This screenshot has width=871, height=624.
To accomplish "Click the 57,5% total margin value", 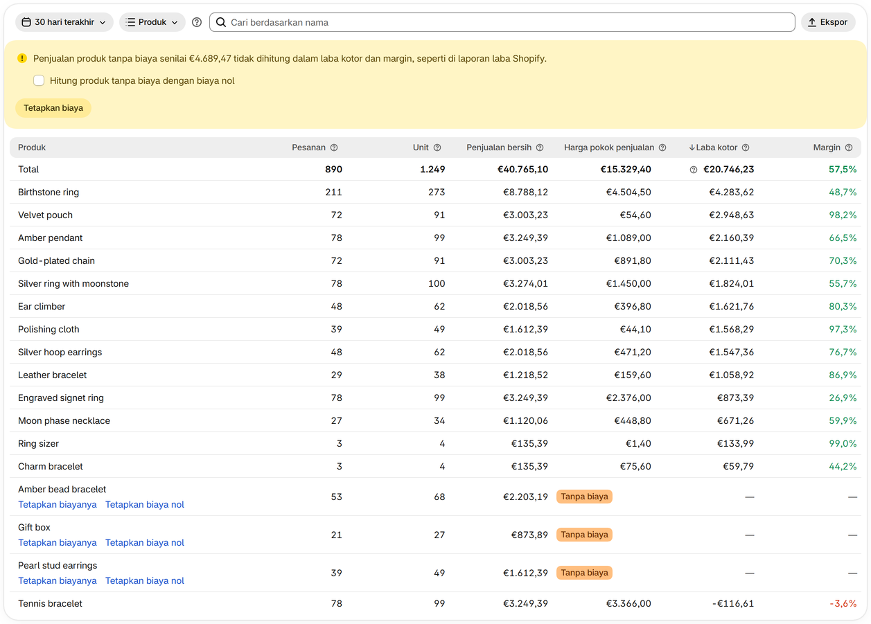I will click(843, 170).
